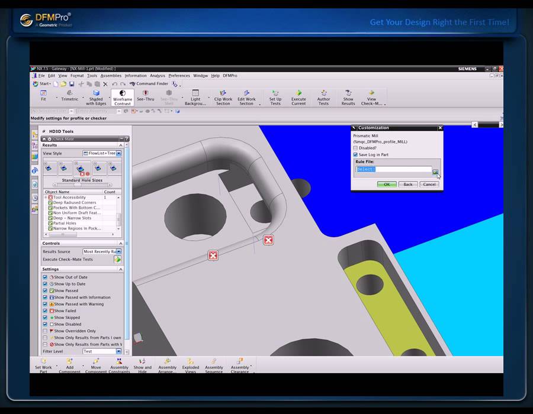The width and height of the screenshot is (533, 414).
Task: Click the Execute Check-Mate Tests icon
Action: tap(117, 260)
